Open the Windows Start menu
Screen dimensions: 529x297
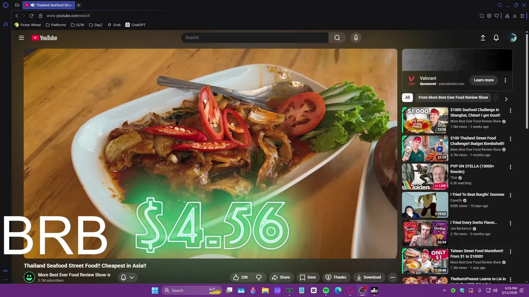tap(155, 290)
